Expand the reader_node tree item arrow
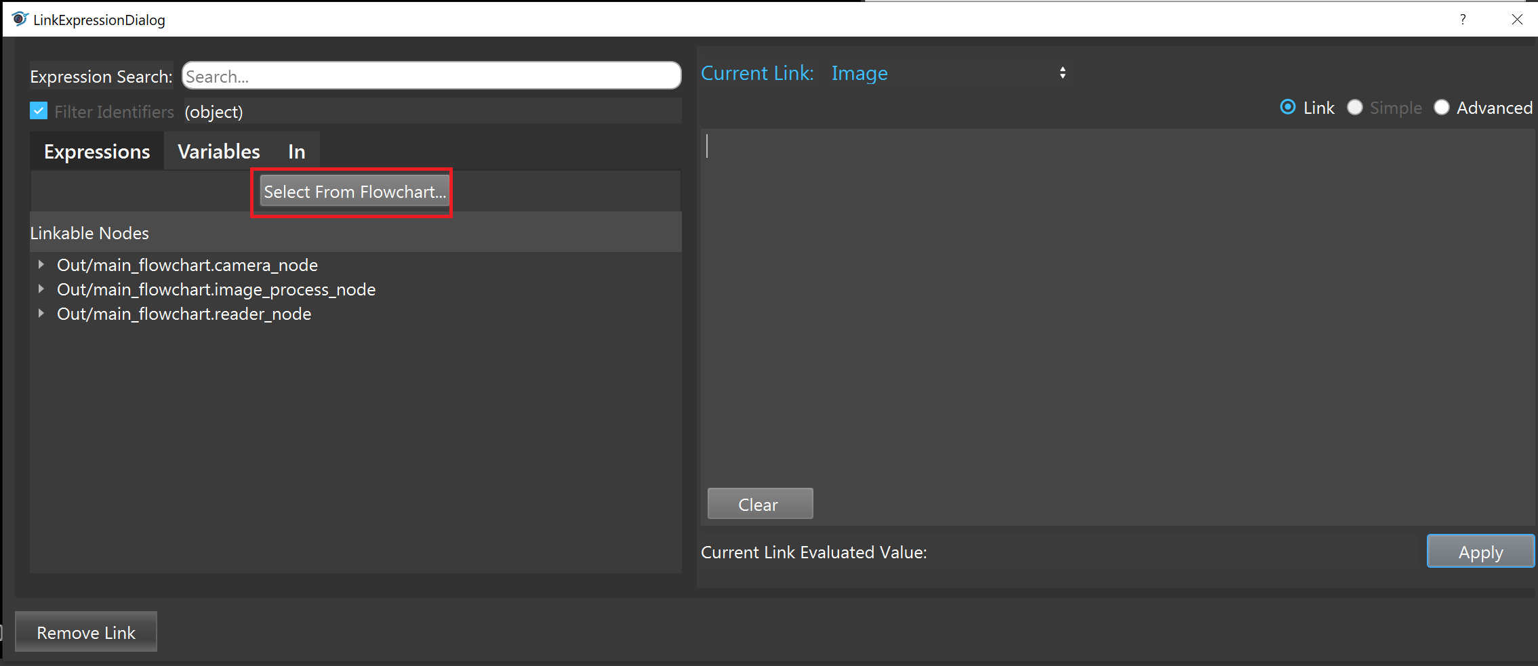Image resolution: width=1538 pixels, height=666 pixels. click(41, 314)
